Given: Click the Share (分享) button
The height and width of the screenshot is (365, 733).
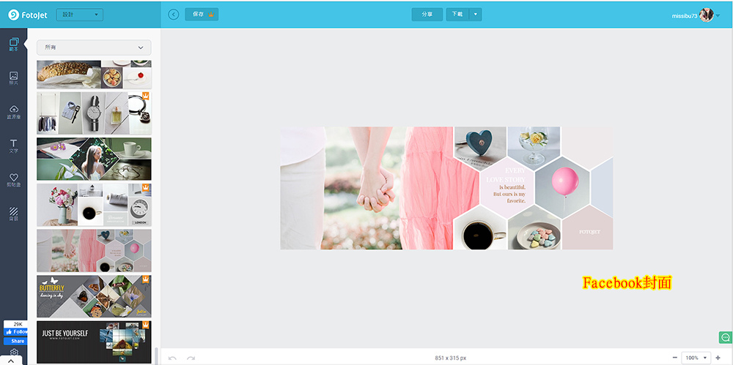Looking at the screenshot, I should pyautogui.click(x=427, y=15).
